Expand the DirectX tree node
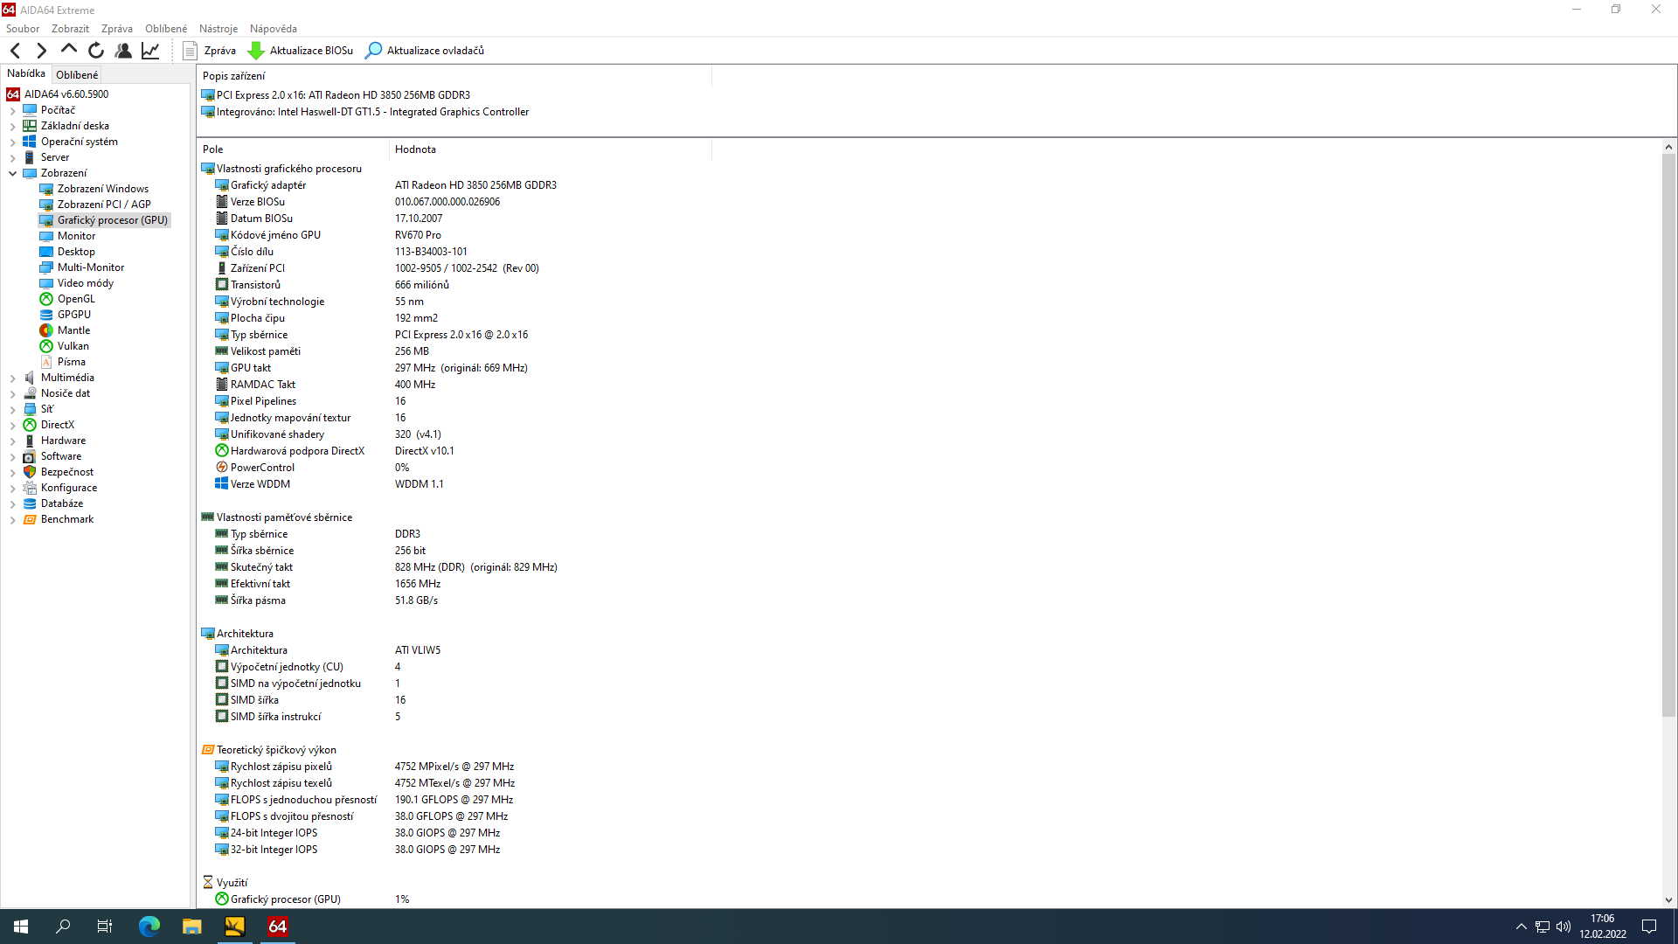This screenshot has width=1678, height=944. click(x=13, y=426)
